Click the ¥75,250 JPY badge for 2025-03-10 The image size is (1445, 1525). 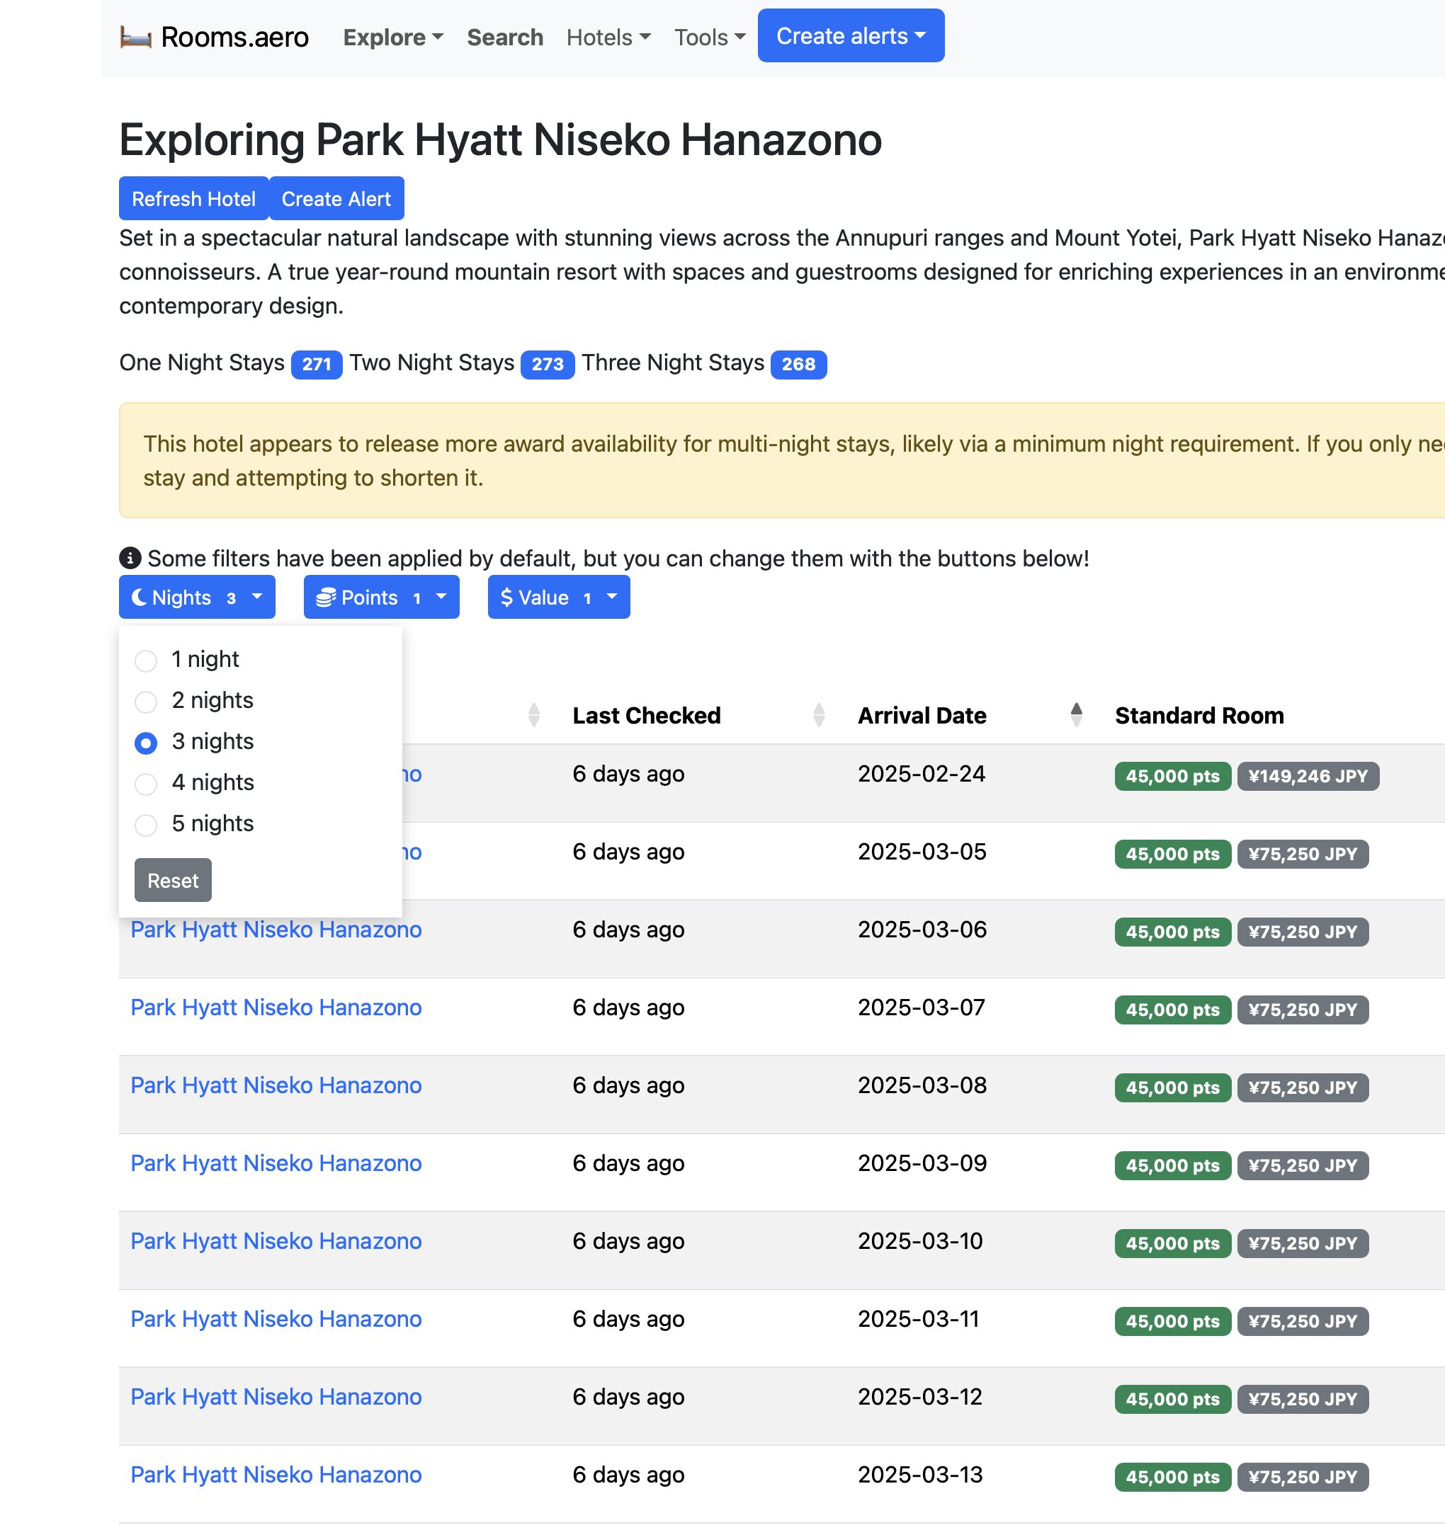pyautogui.click(x=1303, y=1243)
